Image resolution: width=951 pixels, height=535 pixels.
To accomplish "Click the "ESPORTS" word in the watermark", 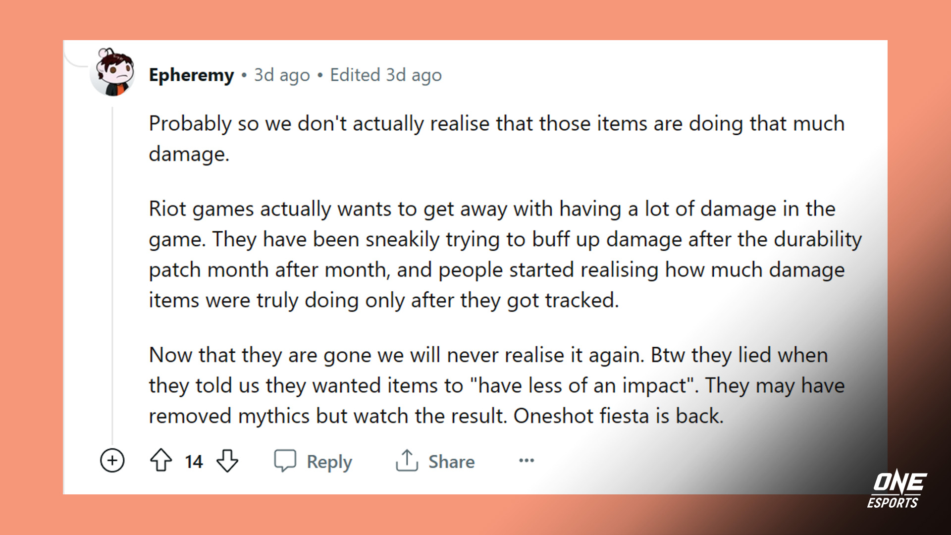I will (893, 503).
